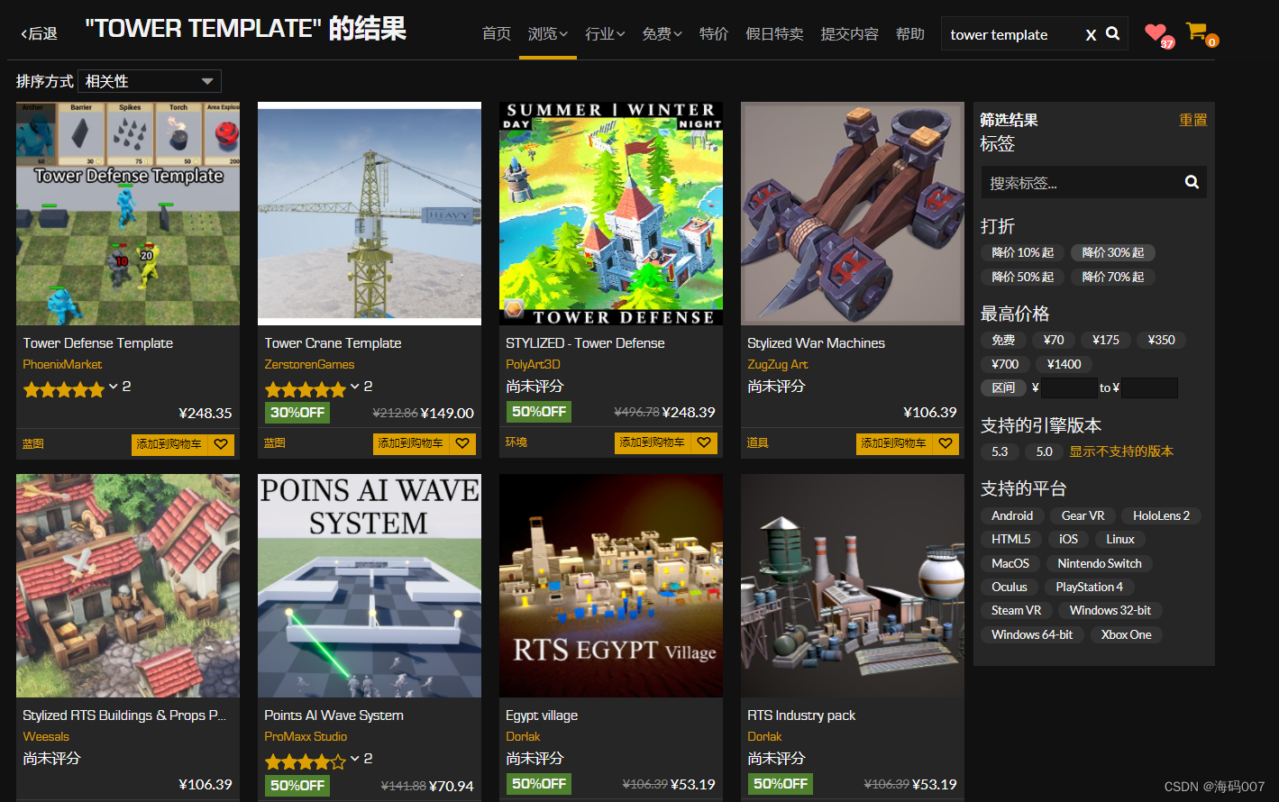Select the ¥175 max price filter
This screenshot has height=802, width=1279.
click(1106, 340)
